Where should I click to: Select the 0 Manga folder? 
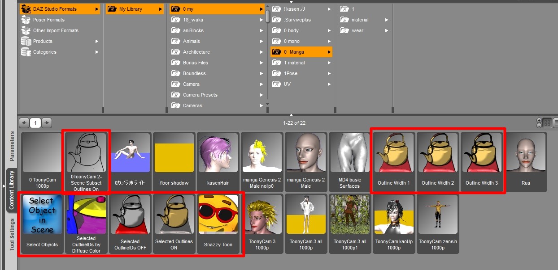pyautogui.click(x=301, y=52)
